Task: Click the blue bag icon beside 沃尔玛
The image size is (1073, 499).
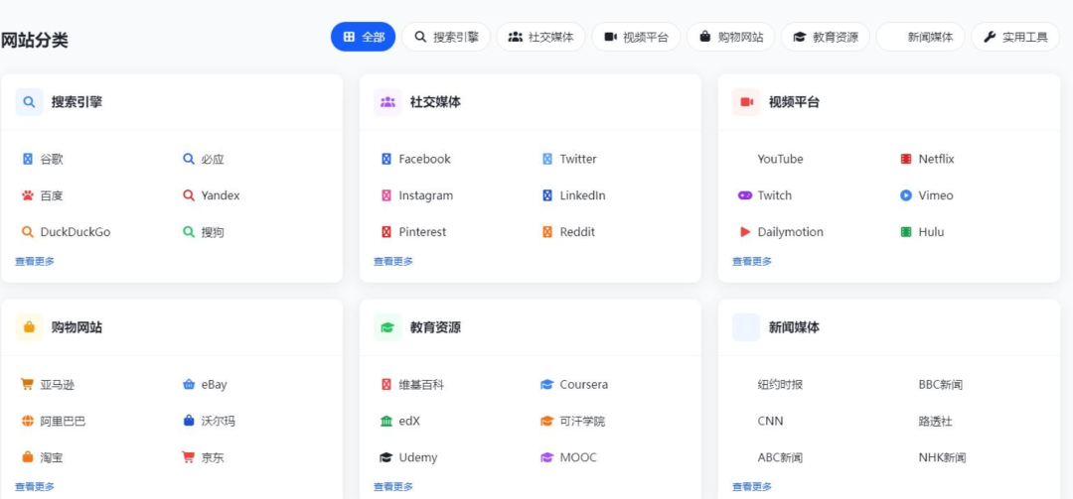Action: tap(189, 421)
